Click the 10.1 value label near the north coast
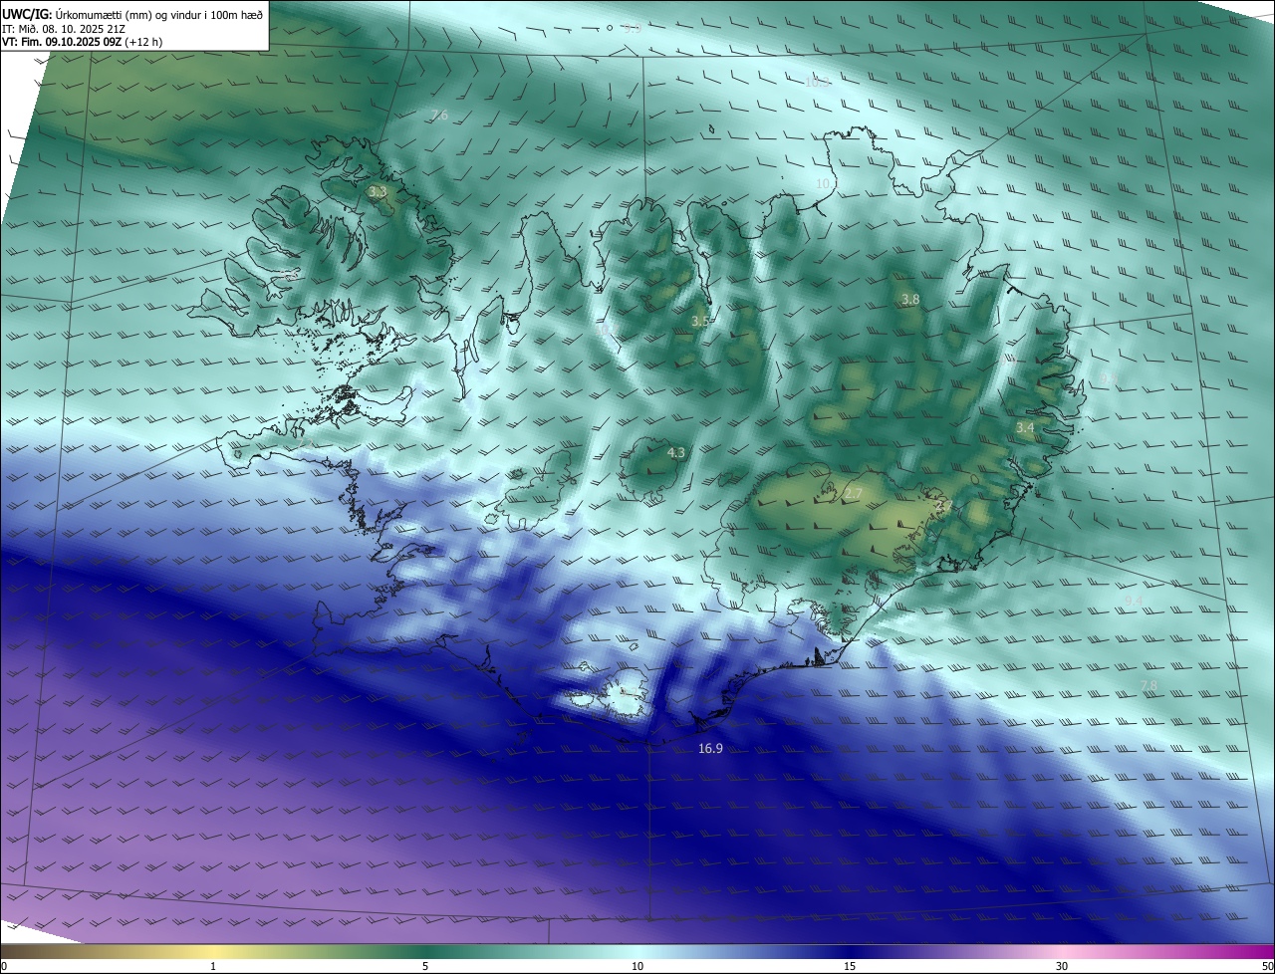 [826, 184]
